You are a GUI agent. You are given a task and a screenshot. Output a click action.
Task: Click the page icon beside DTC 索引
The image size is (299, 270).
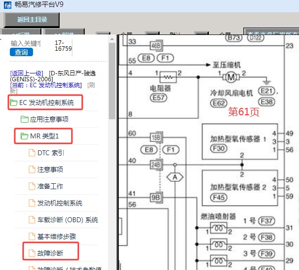[x=32, y=153]
